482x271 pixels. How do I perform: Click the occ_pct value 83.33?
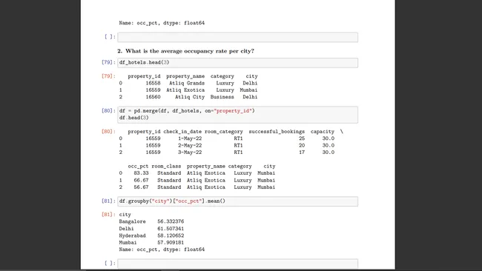[141, 173]
